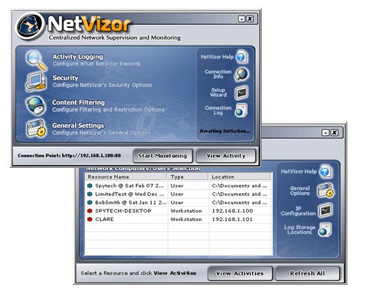365x297 pixels.
Task: Launch the Setup Wizard terminal icon
Action: 241,92
